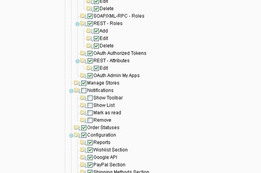Select the REST - Roles label

coord(108,24)
